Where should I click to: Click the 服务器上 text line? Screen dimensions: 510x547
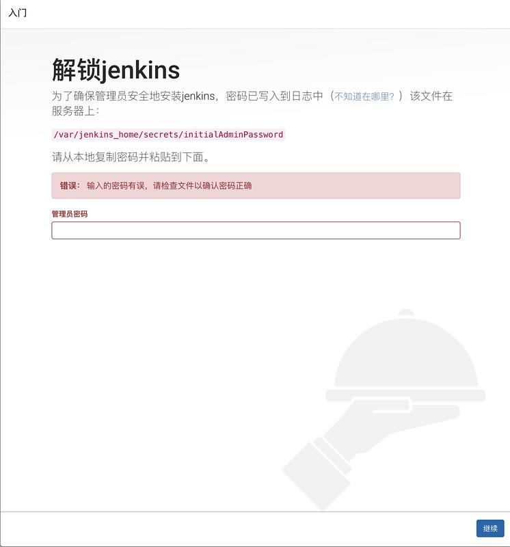76,111
